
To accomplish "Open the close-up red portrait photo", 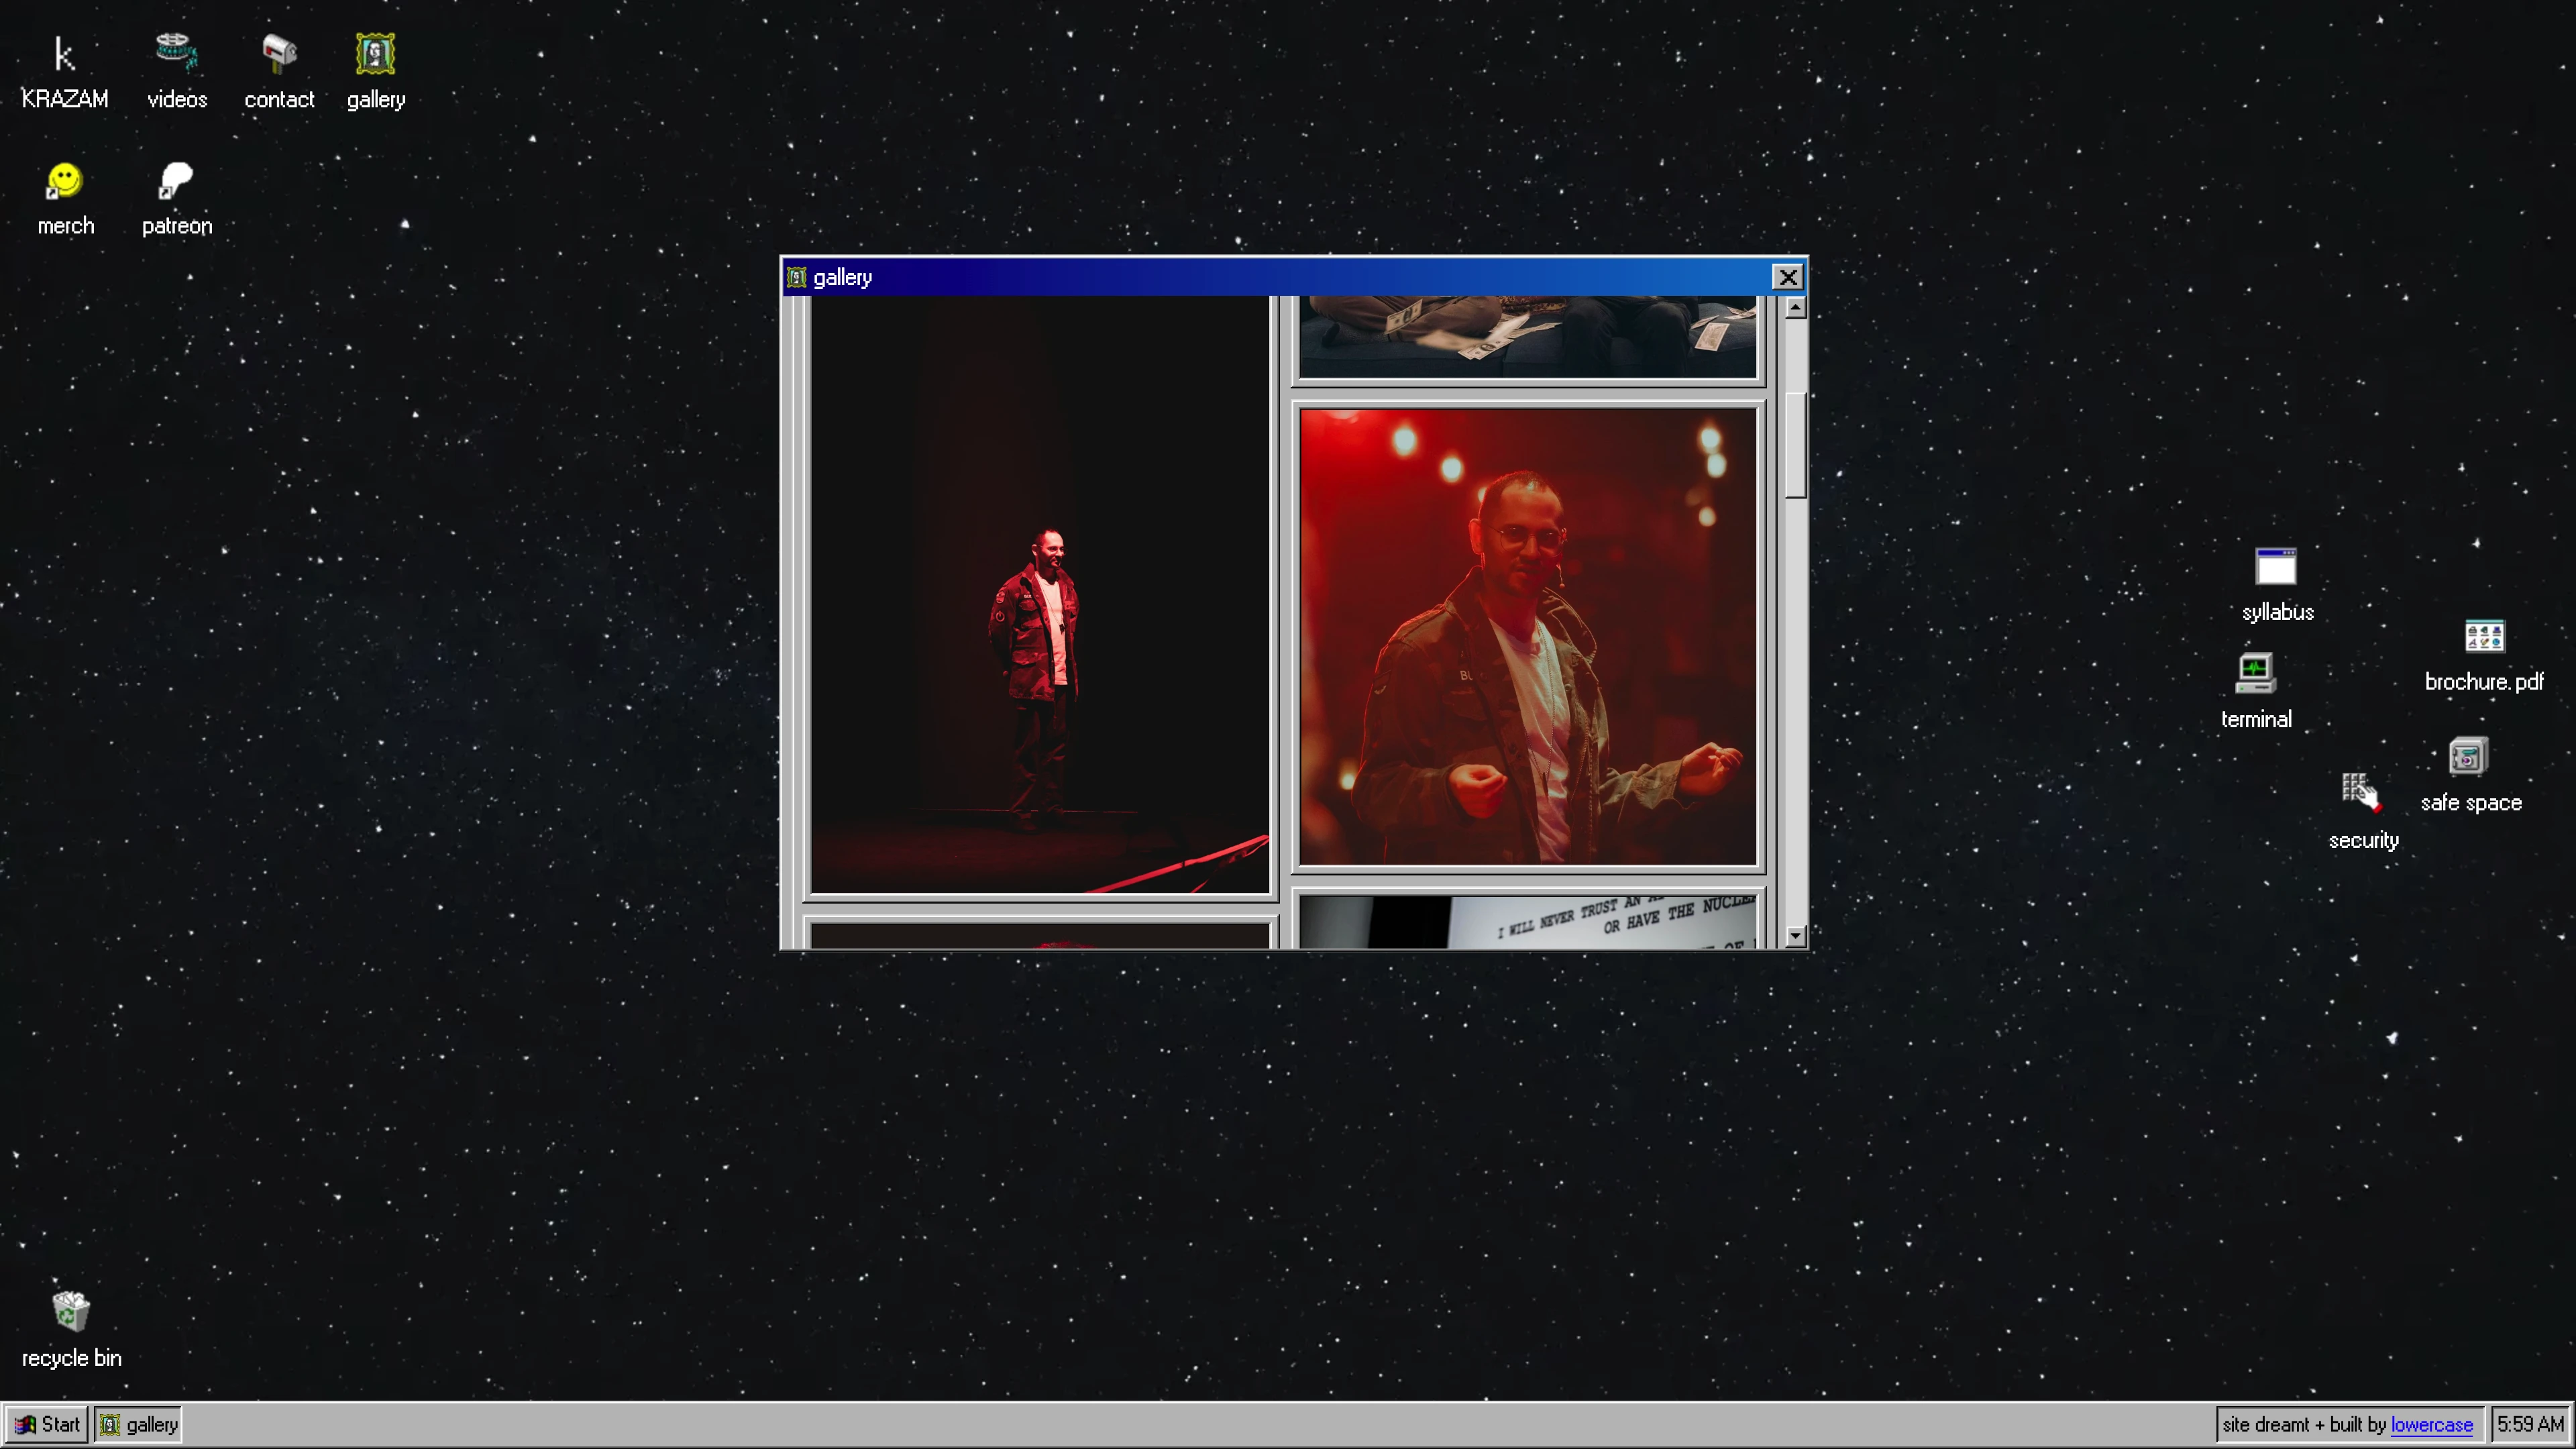I will pyautogui.click(x=1527, y=636).
